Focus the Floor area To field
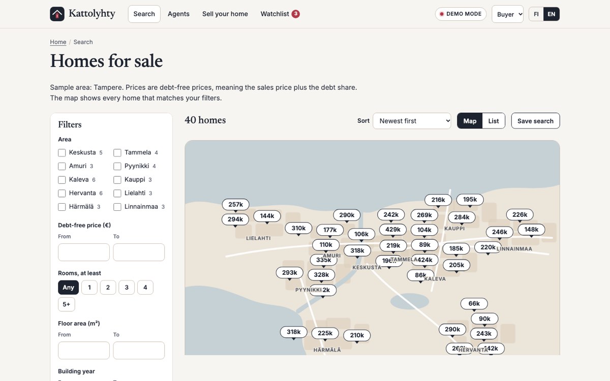This screenshot has width=610, height=381. (x=139, y=351)
